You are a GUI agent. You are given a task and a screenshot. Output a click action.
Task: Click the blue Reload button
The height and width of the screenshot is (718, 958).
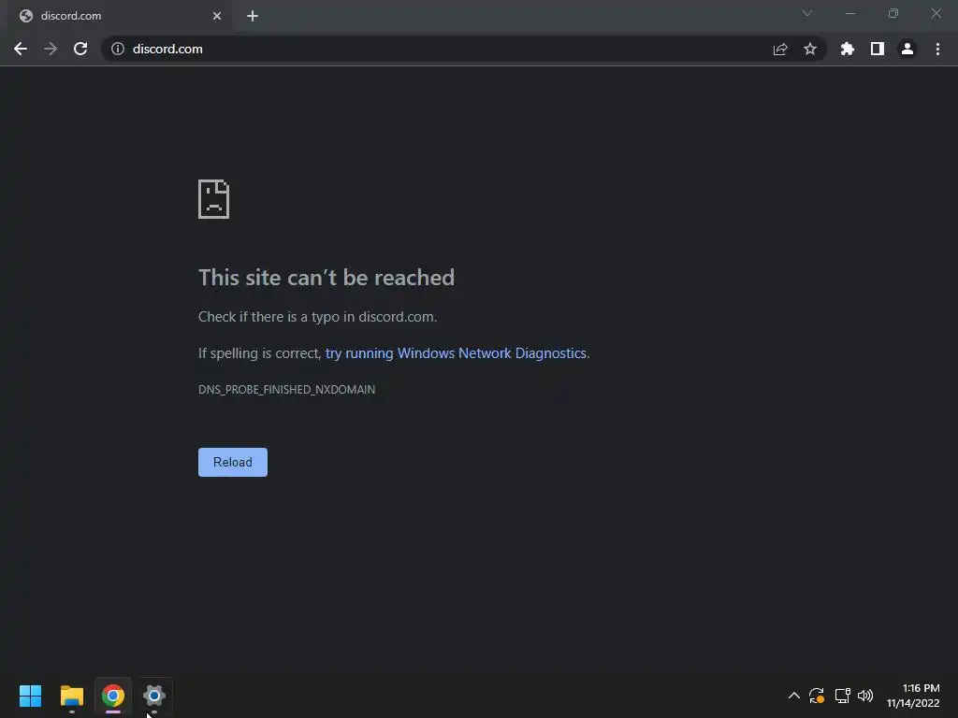pyautogui.click(x=233, y=462)
